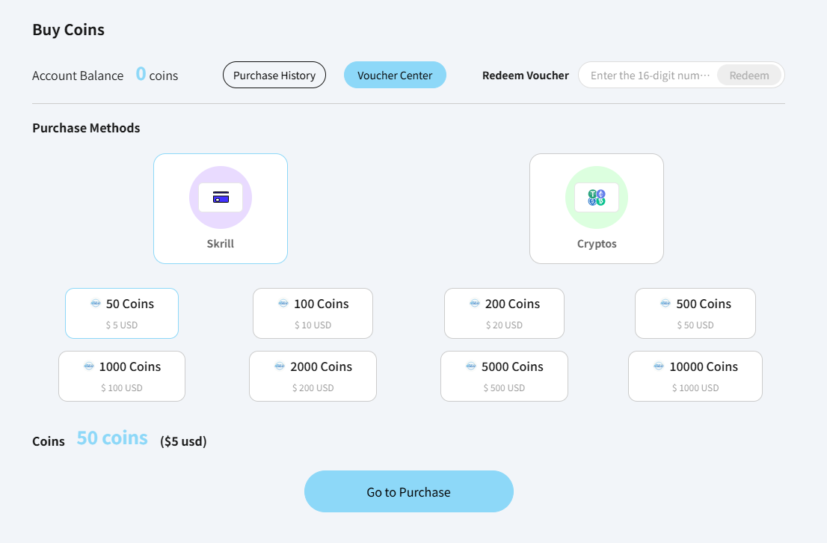Click coin icon beside 50 Coins

click(x=96, y=304)
